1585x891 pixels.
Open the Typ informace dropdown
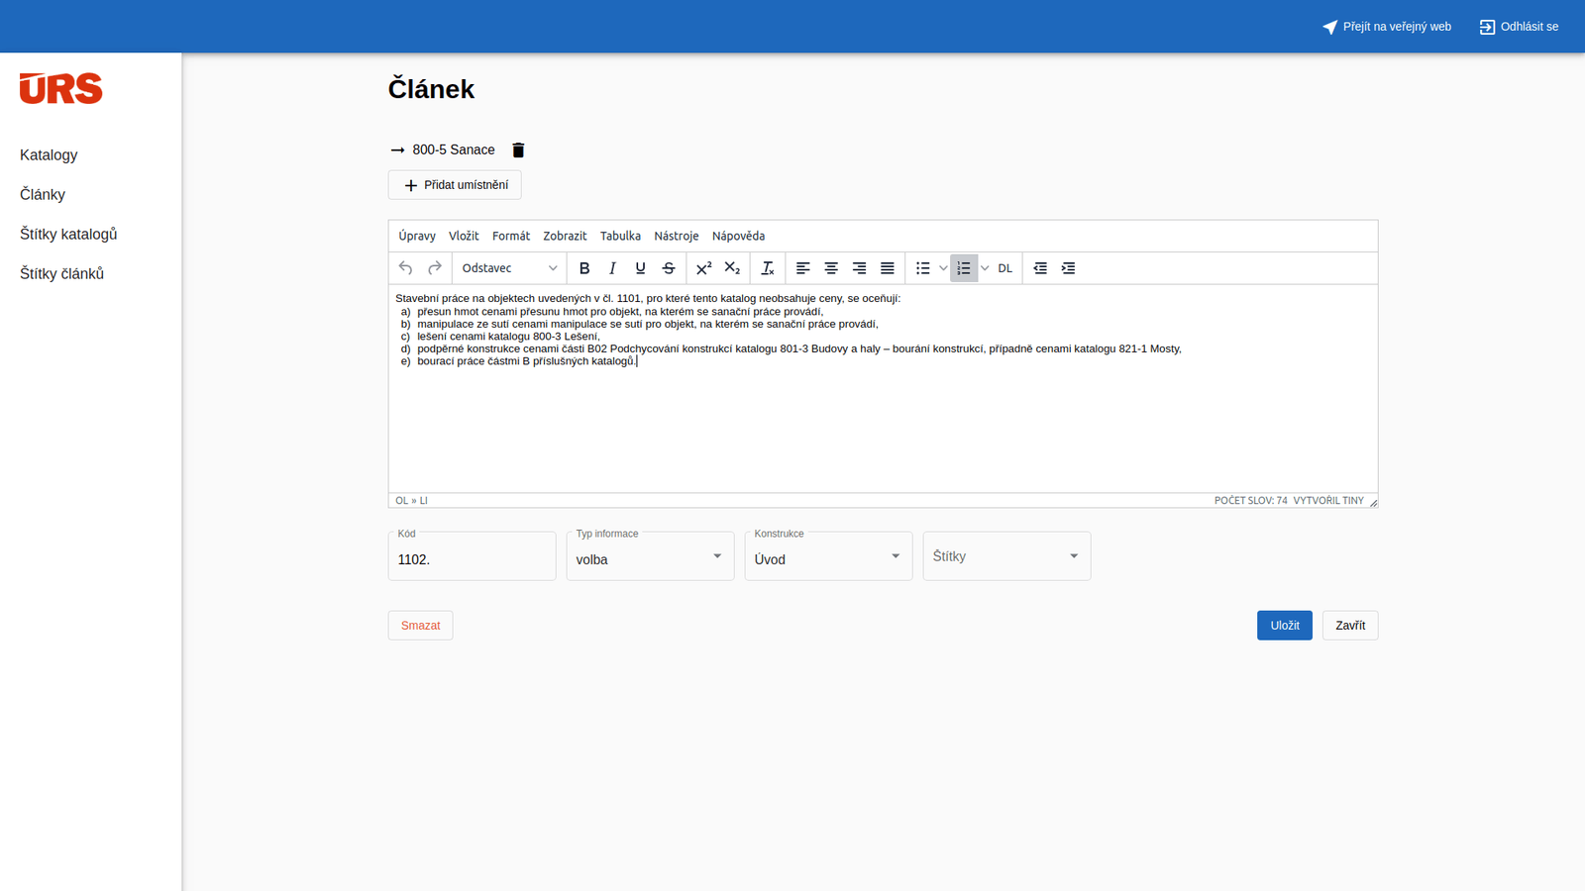[x=650, y=556]
